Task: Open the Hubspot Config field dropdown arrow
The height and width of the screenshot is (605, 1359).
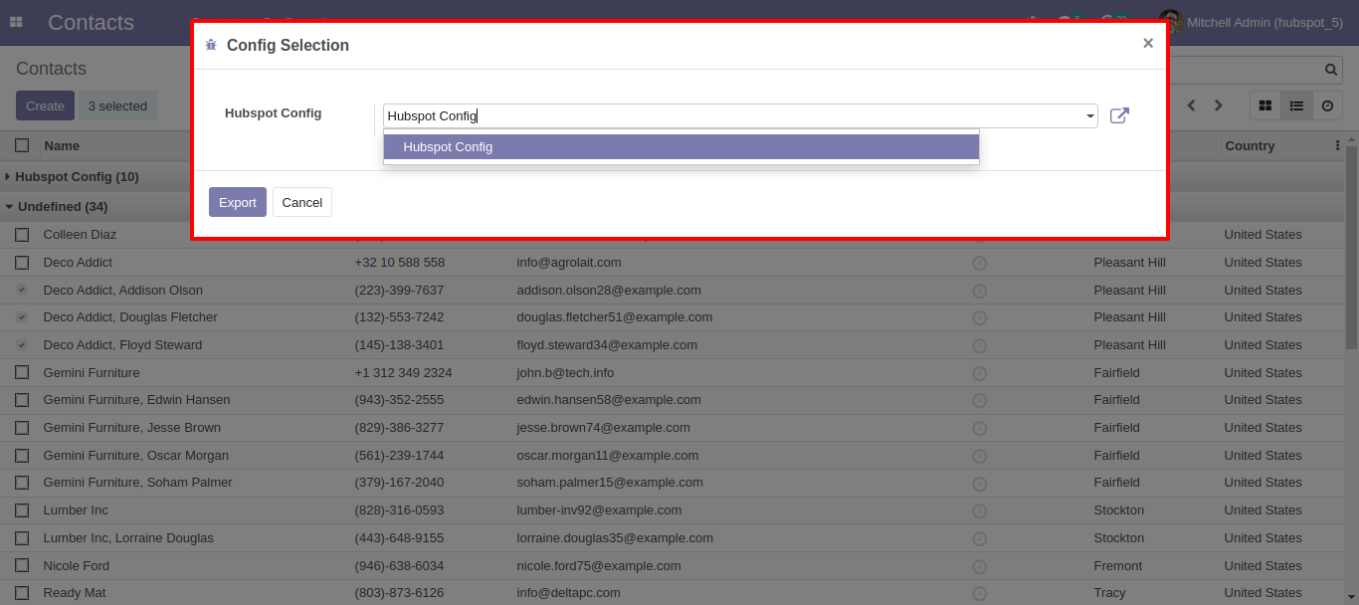Action: [x=1090, y=116]
